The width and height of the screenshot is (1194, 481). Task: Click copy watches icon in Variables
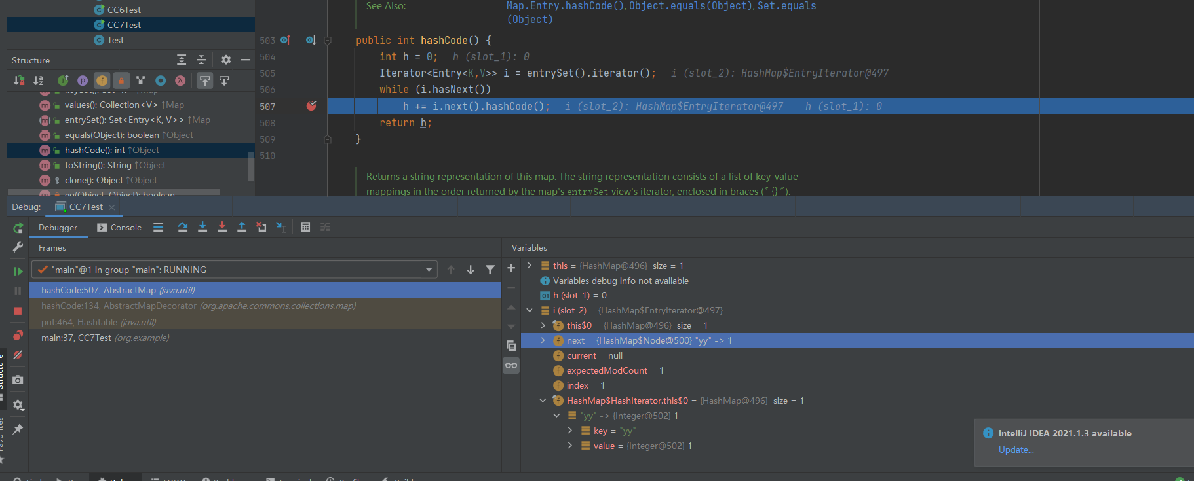[511, 346]
